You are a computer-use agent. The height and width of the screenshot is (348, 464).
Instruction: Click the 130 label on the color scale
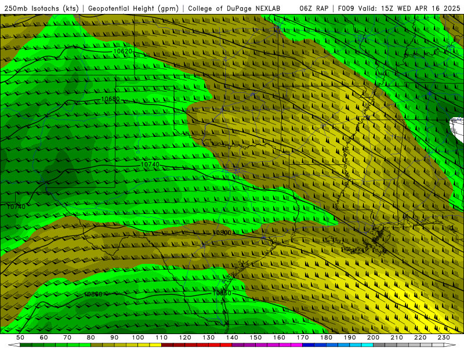click(208, 338)
